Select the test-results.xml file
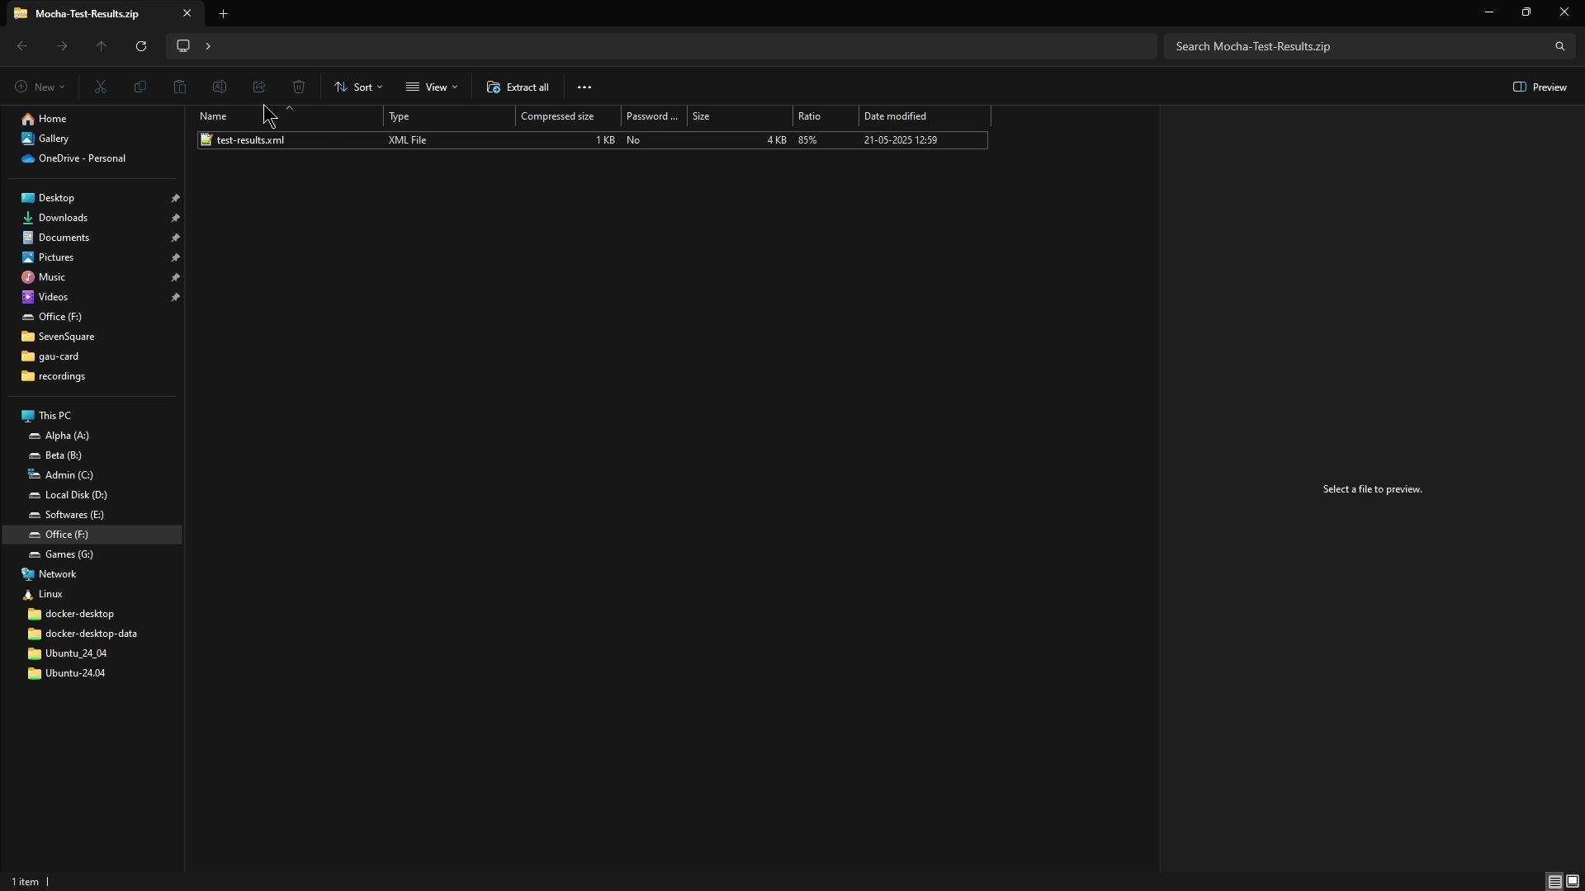 click(x=593, y=140)
